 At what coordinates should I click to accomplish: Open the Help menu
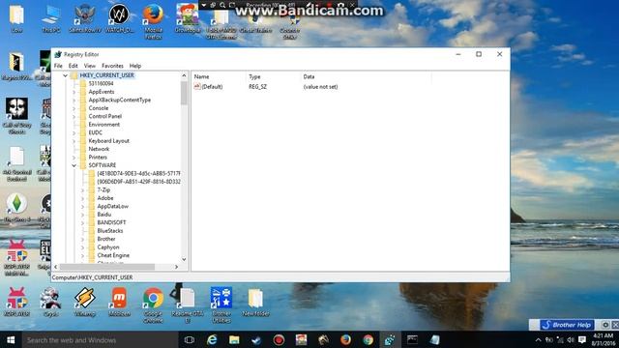[135, 66]
